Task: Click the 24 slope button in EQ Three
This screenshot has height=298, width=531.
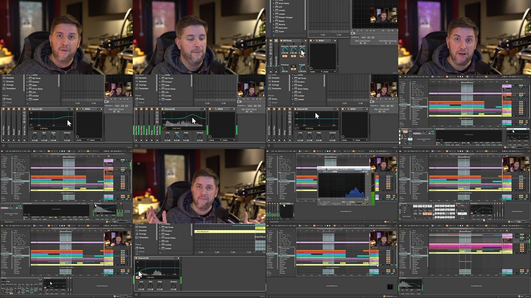Action: 293,66
